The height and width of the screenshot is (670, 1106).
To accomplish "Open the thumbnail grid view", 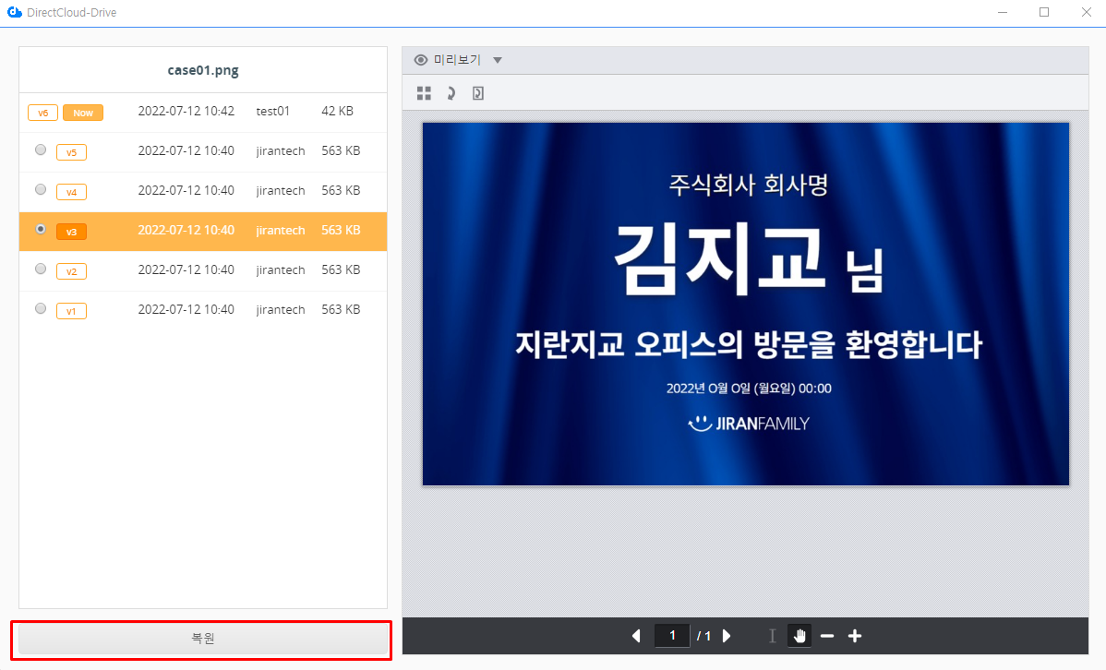I will [x=424, y=93].
